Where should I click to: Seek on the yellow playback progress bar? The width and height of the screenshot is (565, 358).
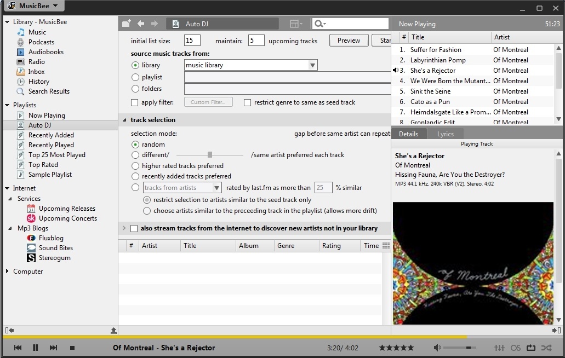282,337
